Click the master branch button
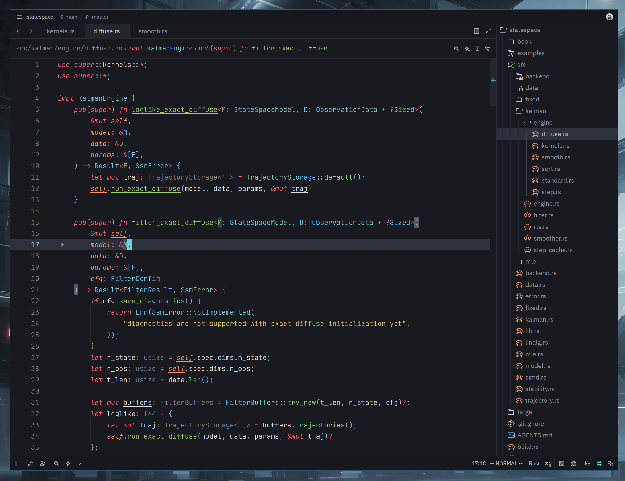The image size is (625, 481). click(97, 17)
